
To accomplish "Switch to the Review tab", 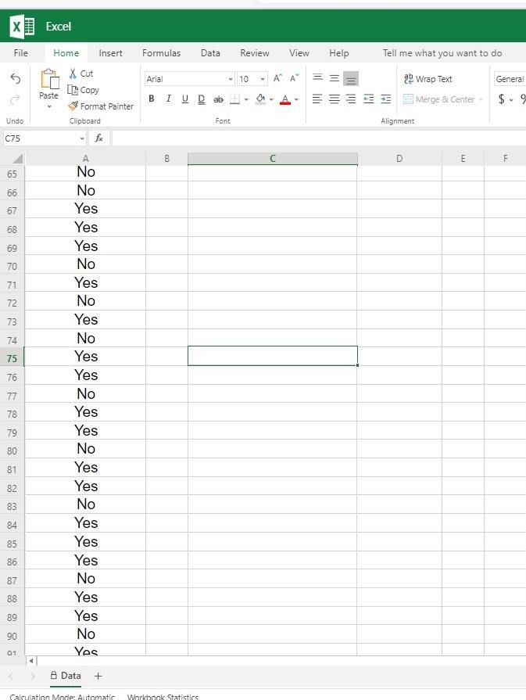I will 254,53.
